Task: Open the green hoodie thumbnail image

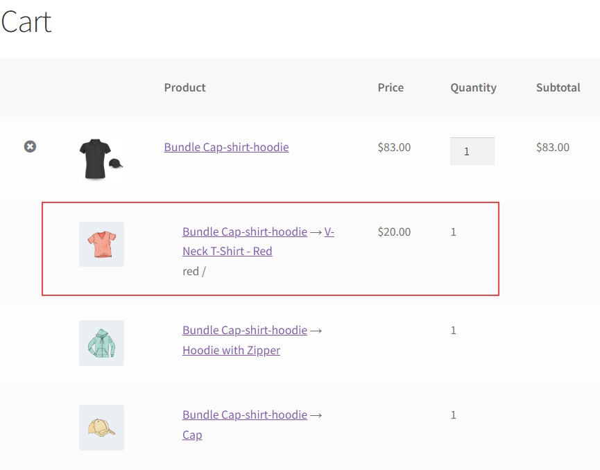Action: point(101,343)
